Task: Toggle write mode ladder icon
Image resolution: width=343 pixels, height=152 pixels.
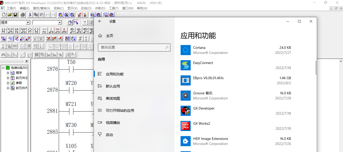Action: [x=17, y=39]
